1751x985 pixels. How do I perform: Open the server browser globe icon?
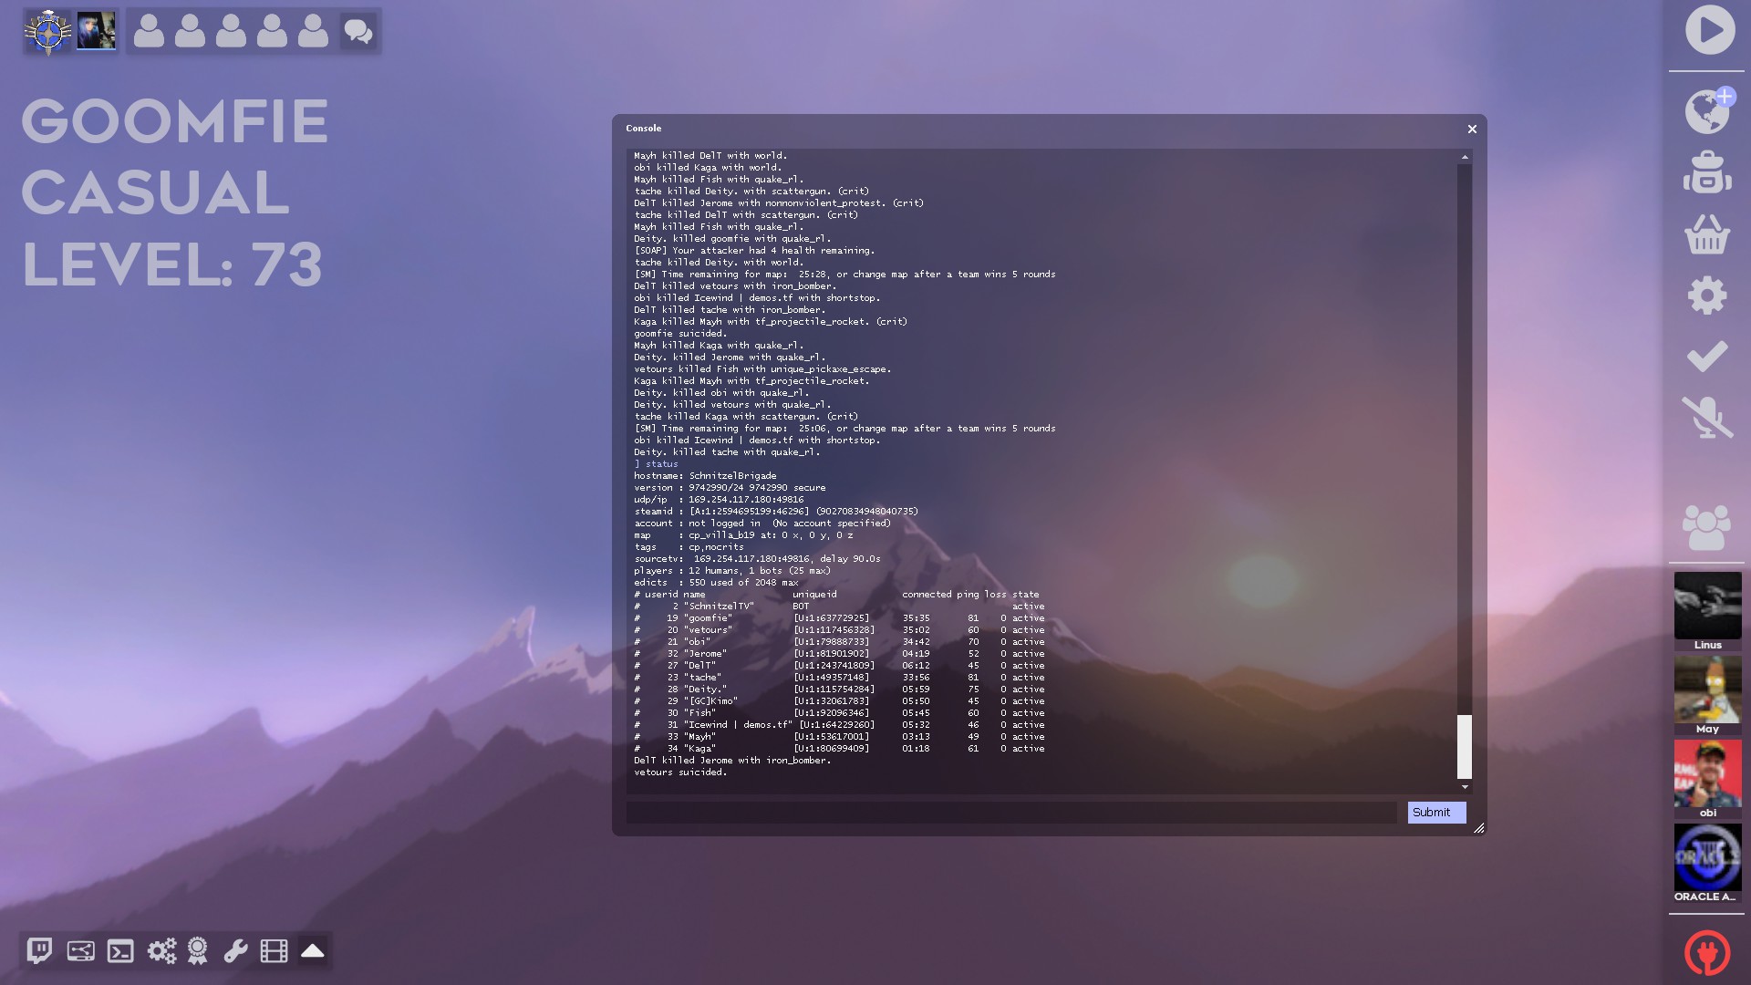pyautogui.click(x=1707, y=111)
